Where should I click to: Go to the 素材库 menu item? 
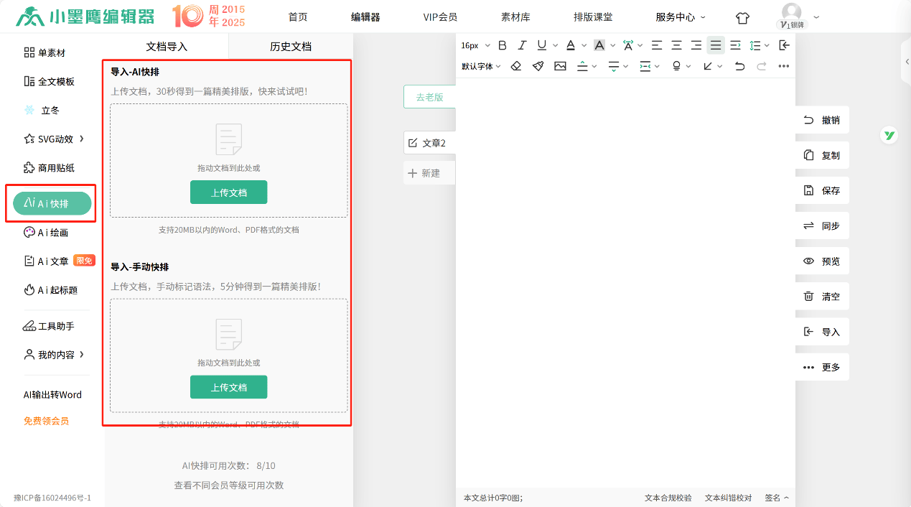[x=515, y=17]
